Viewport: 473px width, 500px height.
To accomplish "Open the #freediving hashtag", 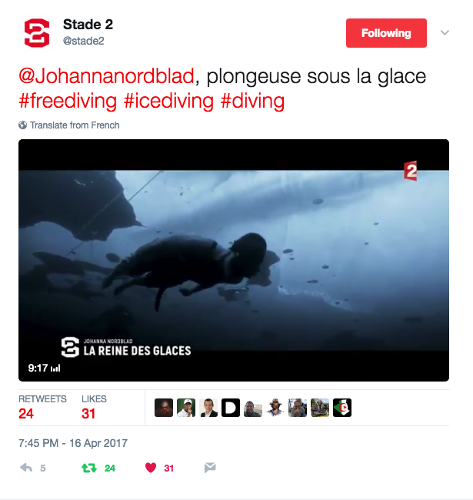I will 68,101.
